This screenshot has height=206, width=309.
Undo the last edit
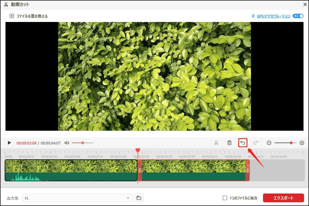click(x=243, y=143)
